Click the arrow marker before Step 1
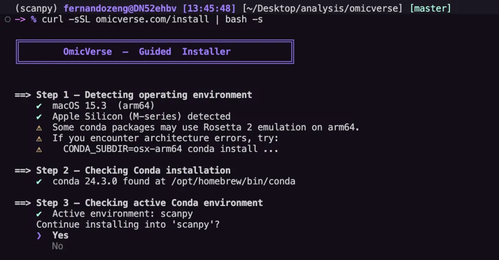 click(x=23, y=95)
